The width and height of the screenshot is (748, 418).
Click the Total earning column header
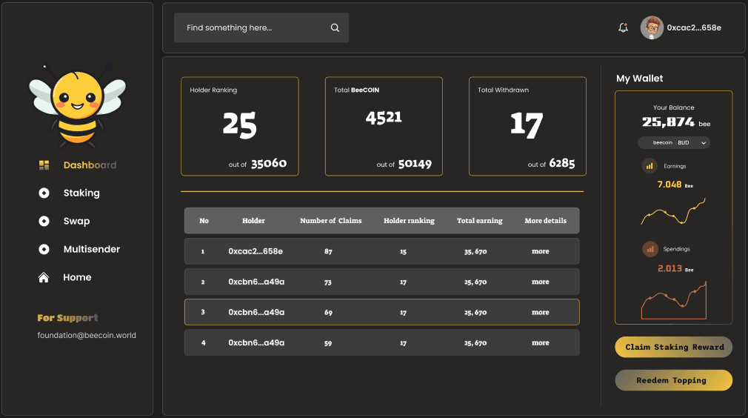tap(479, 220)
